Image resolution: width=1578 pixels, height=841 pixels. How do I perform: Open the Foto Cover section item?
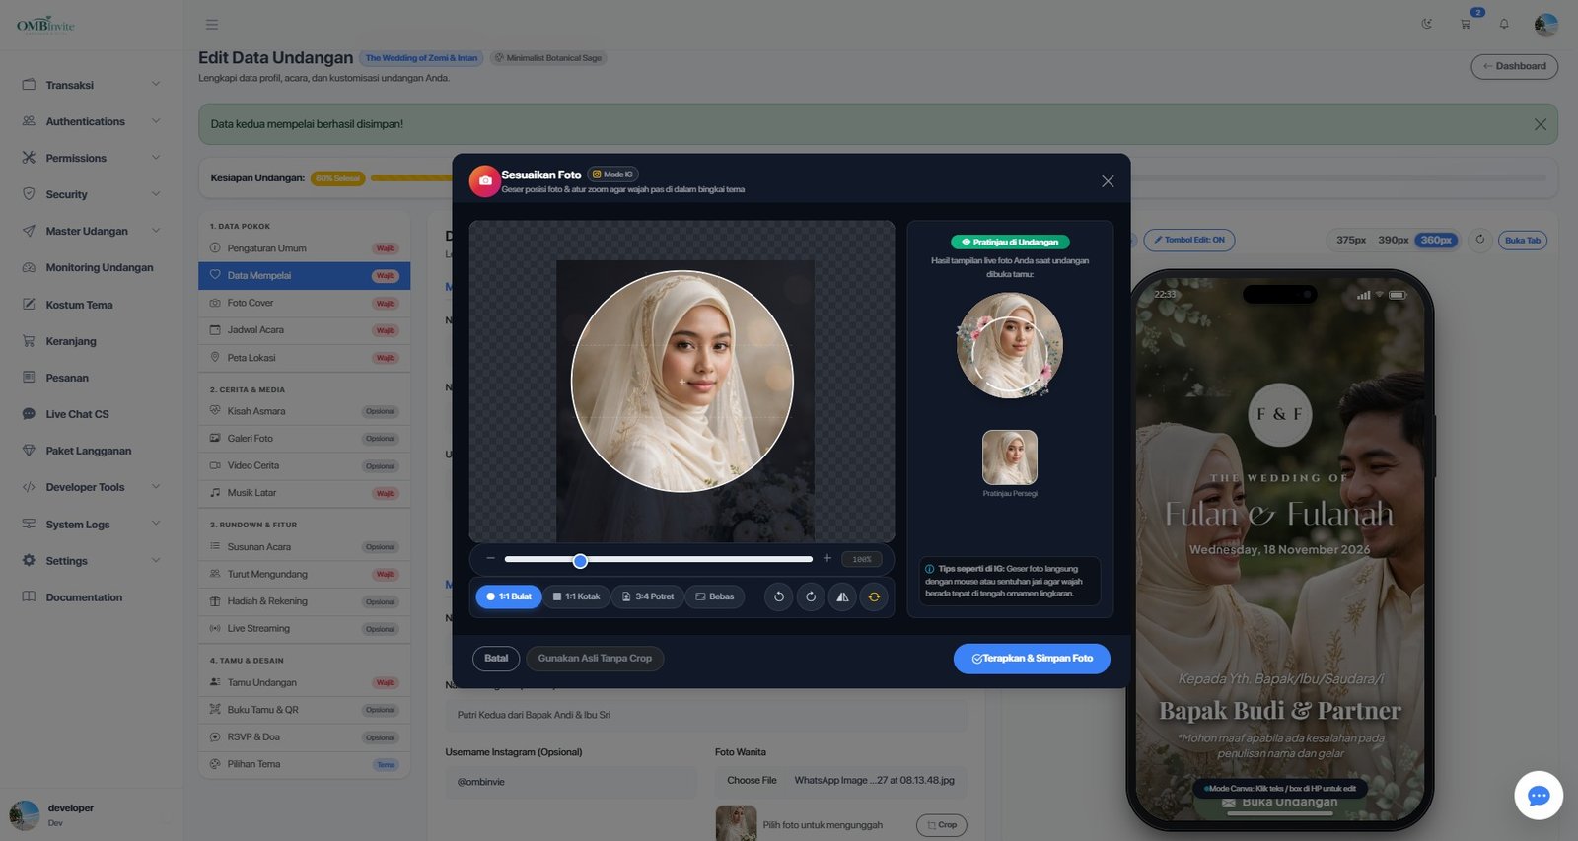click(x=304, y=303)
